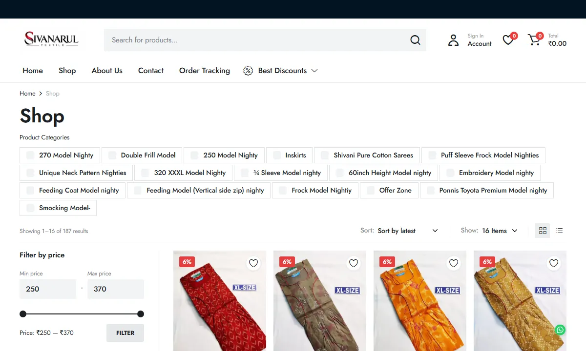Select the 60inch Height Model nighty category
The height and width of the screenshot is (351, 586).
383,173
